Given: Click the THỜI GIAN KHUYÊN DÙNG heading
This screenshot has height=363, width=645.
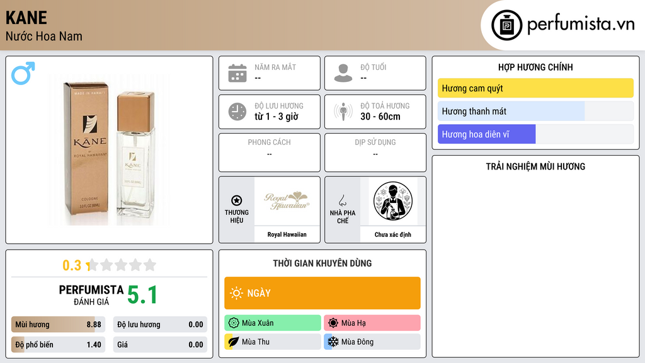Looking at the screenshot, I should (322, 263).
